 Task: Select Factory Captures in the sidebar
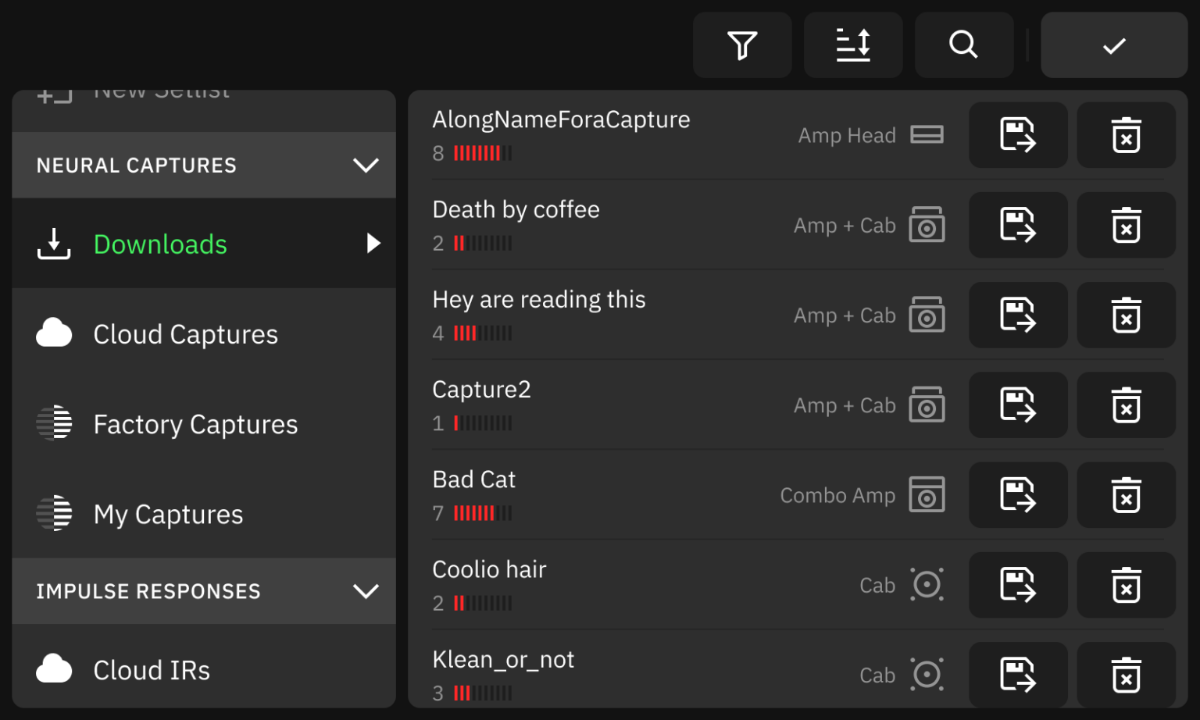(195, 423)
